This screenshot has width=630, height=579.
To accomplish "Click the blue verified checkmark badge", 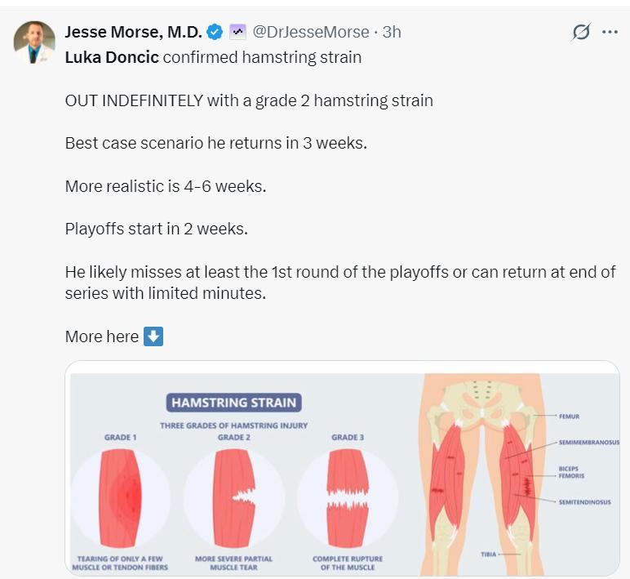I will (215, 33).
